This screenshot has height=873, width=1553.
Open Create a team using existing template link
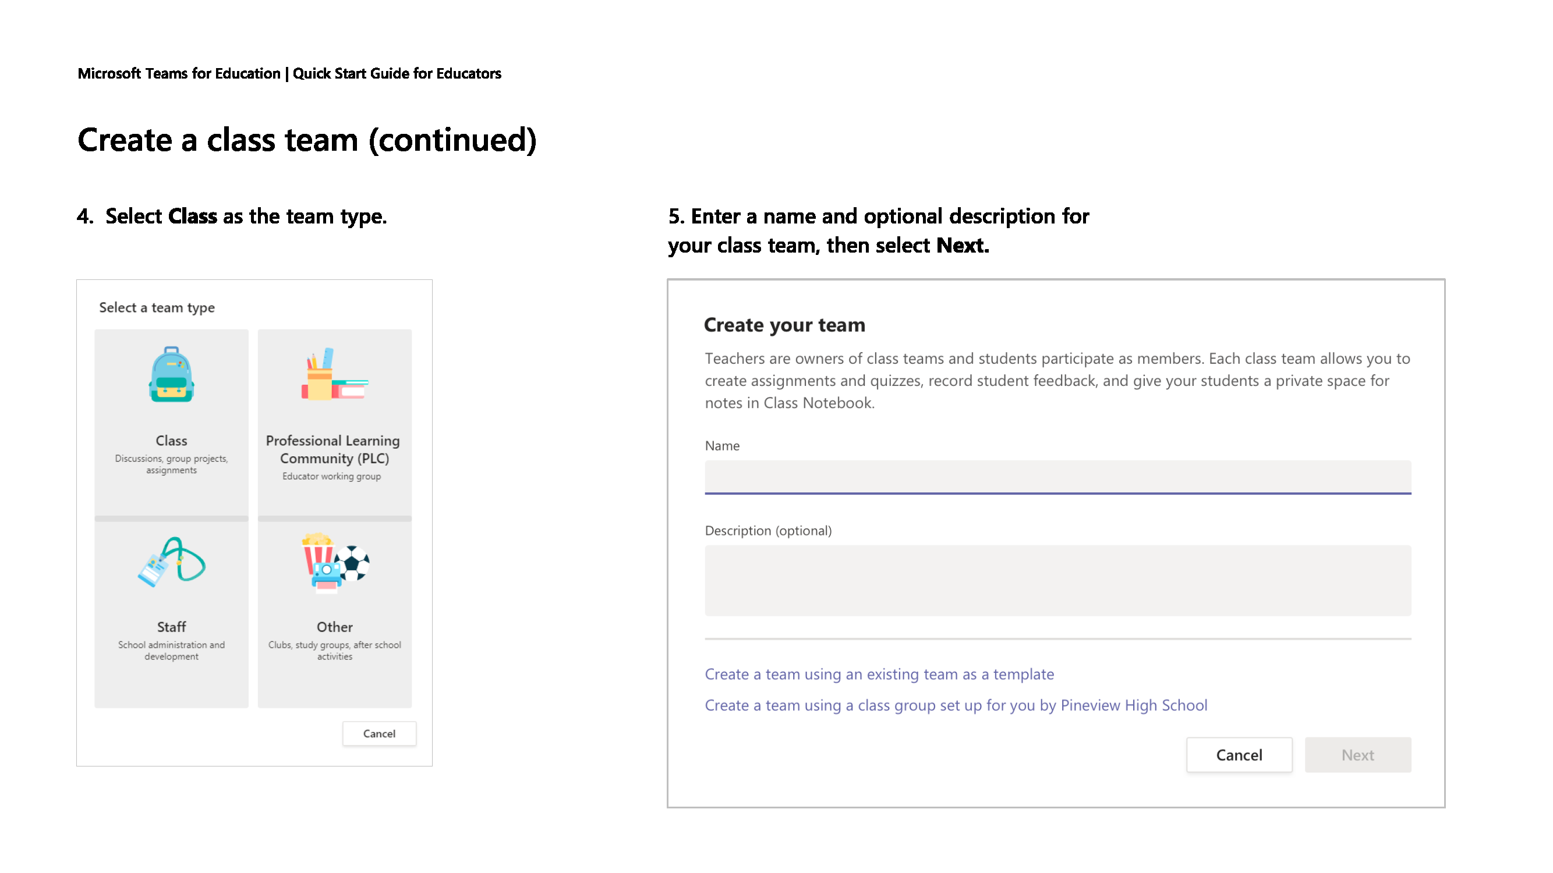coord(879,673)
